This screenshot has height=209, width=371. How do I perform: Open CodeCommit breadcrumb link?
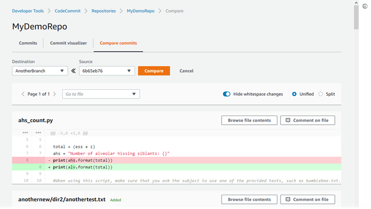point(68,11)
